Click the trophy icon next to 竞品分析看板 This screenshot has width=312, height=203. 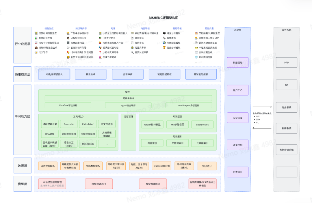click(164, 48)
